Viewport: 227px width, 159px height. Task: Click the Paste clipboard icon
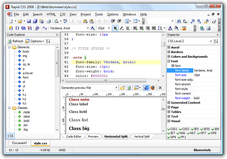click(85, 21)
